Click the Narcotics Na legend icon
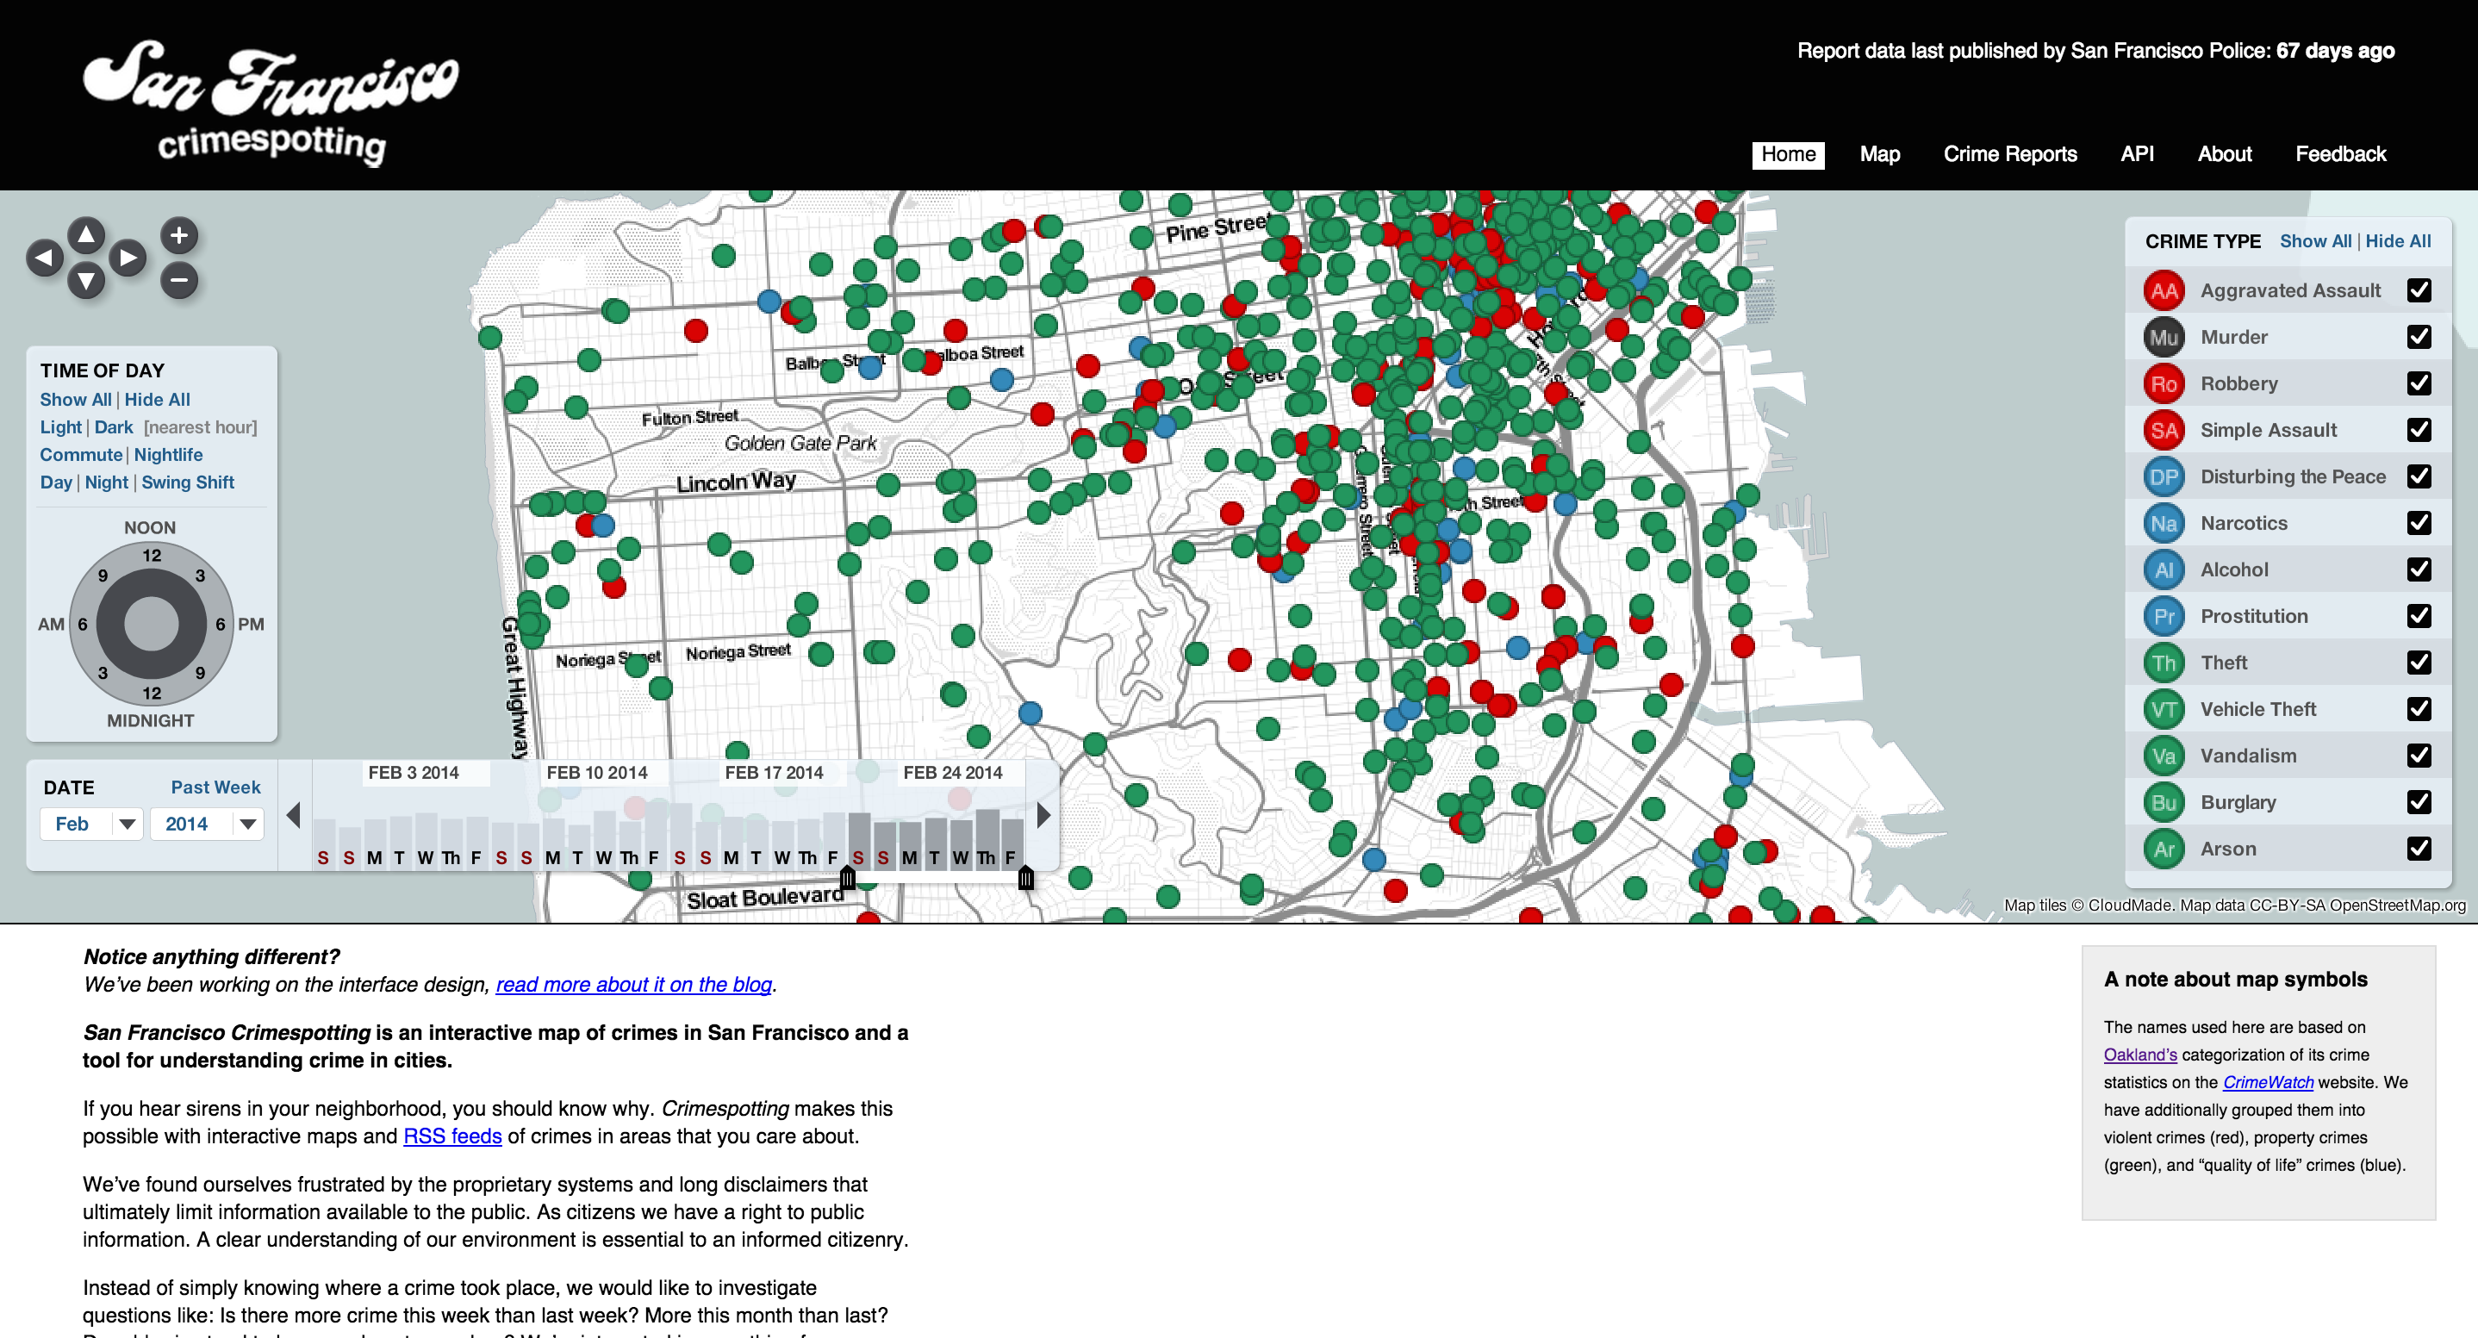 pos(2164,523)
